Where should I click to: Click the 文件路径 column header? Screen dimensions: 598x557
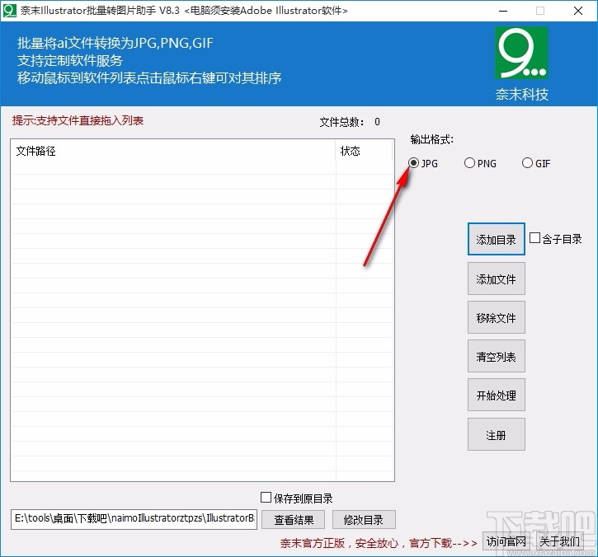(x=173, y=151)
